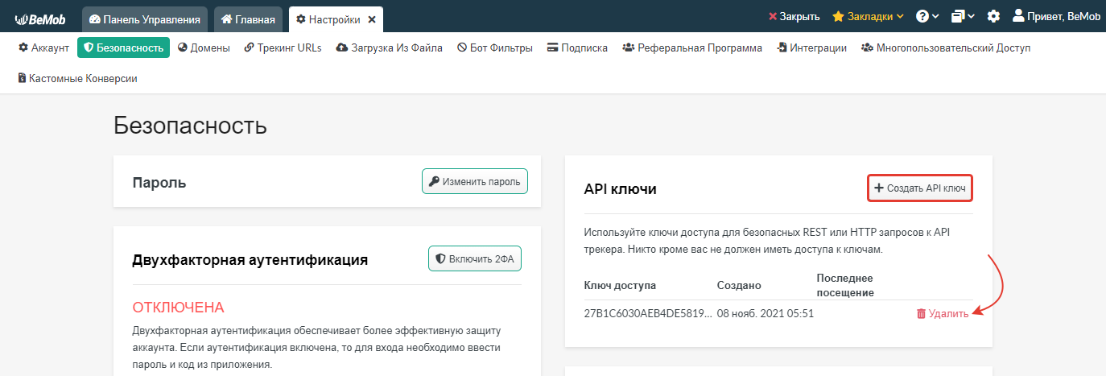Click the star icon next to Закладки
Screen dimensions: 1106x376
pos(838,16)
